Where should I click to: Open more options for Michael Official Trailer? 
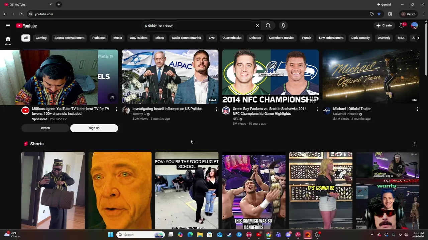(417, 109)
